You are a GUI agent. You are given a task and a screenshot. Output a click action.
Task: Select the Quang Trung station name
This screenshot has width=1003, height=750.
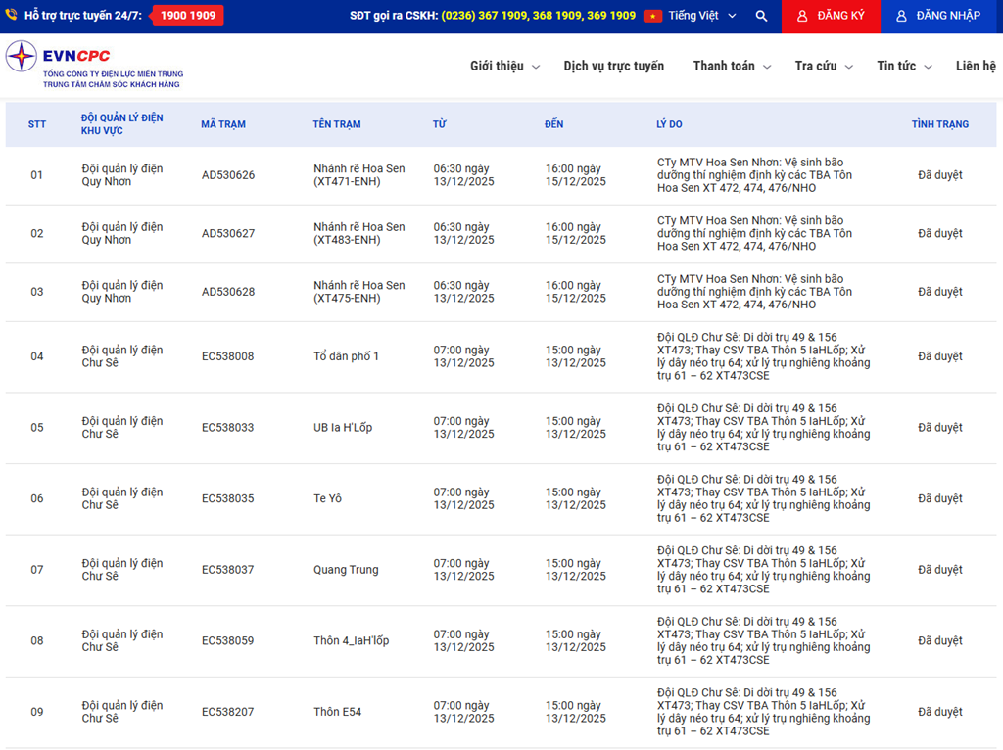pyautogui.click(x=346, y=570)
